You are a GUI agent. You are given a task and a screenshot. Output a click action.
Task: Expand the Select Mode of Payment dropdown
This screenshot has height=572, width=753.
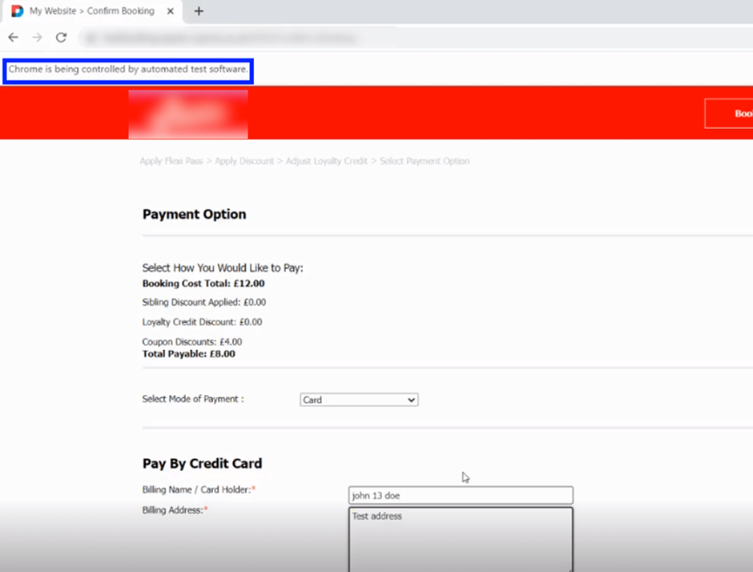pyautogui.click(x=359, y=400)
